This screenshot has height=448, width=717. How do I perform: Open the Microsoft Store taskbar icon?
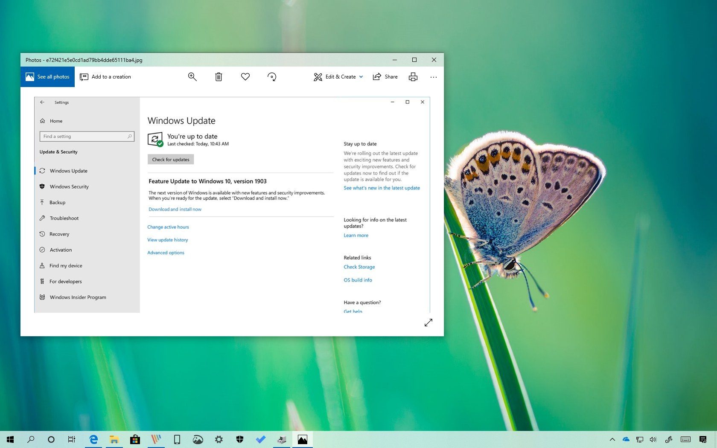tap(135, 439)
